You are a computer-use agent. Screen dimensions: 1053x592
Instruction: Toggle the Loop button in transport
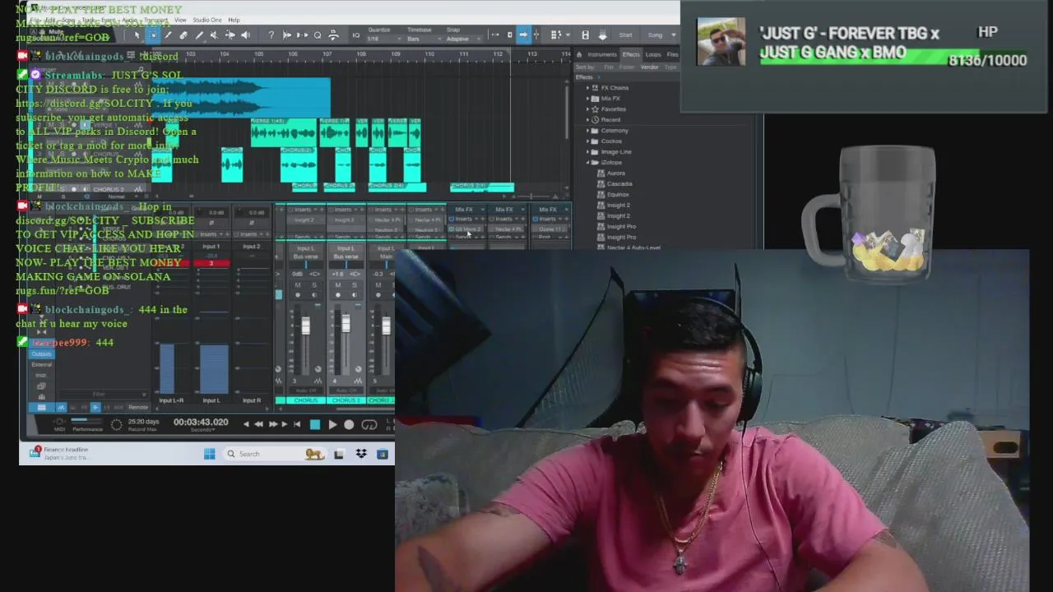[369, 424]
